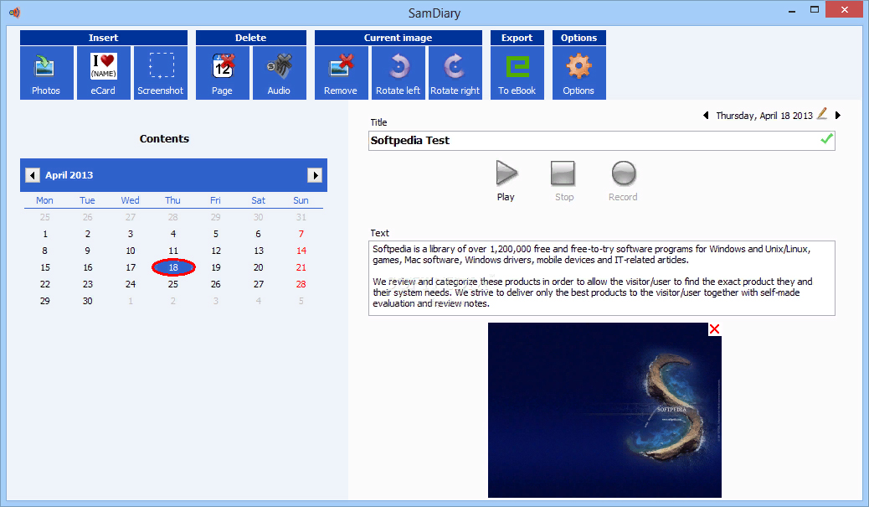
Task: Go to next month in calendar
Action: pos(315,175)
